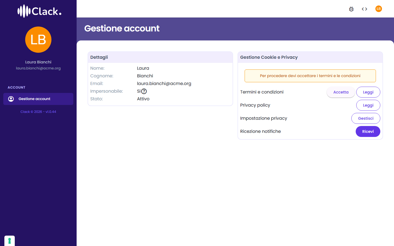Viewport: 394px width, 246px height.
Task: Open the code brackets developer icon
Action: click(364, 9)
